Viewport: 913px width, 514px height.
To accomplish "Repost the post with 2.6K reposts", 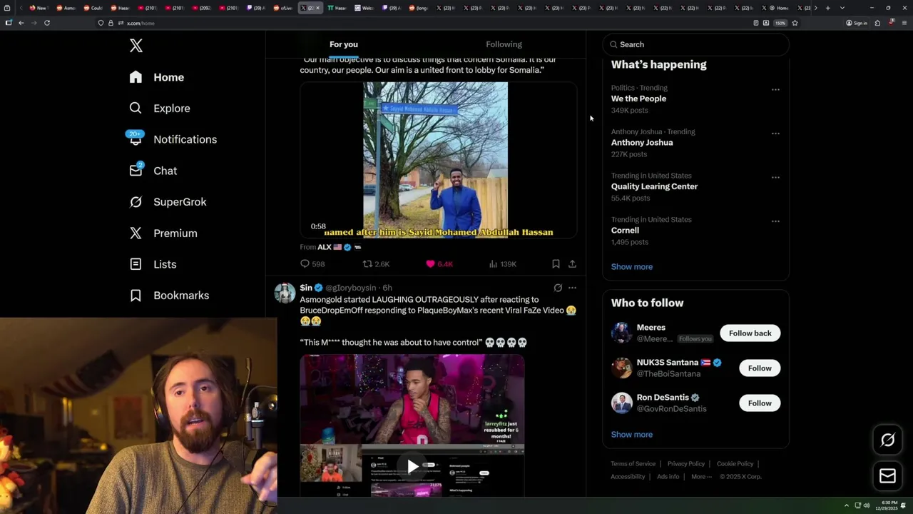I will pos(376,264).
